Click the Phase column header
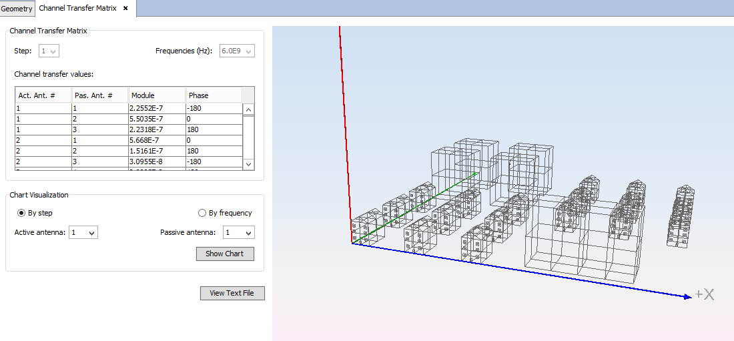 click(x=214, y=95)
